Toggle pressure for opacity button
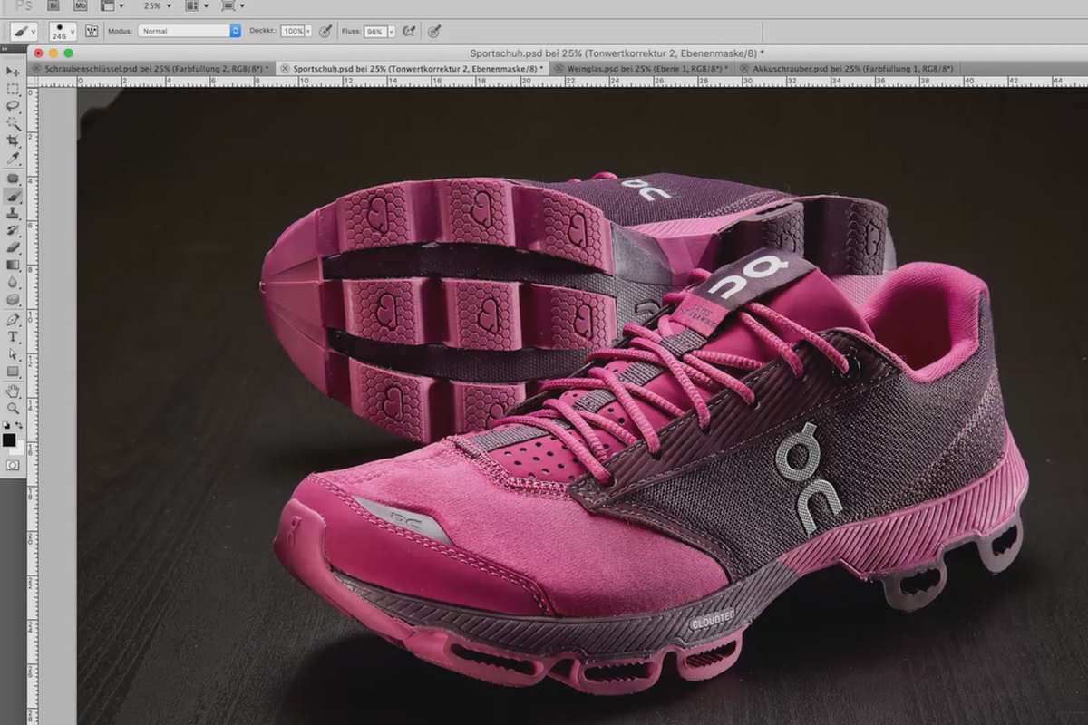This screenshot has width=1088, height=725. (x=325, y=31)
